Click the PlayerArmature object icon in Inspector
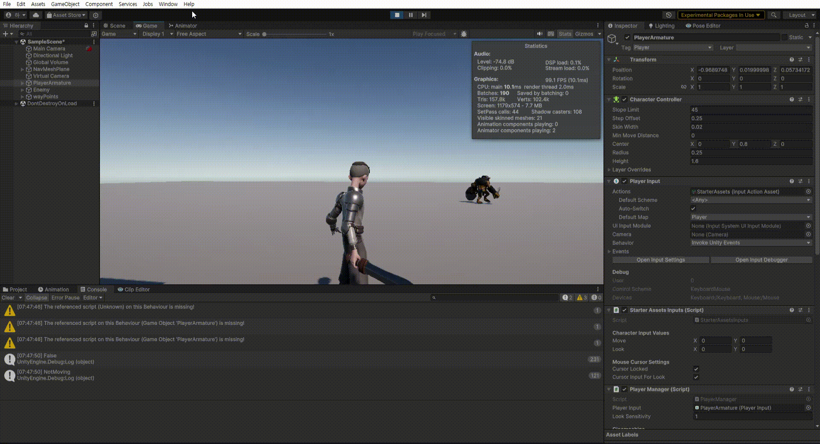Image resolution: width=820 pixels, height=444 pixels. [612, 39]
